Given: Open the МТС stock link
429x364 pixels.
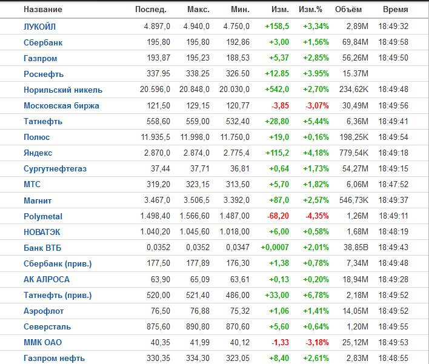Looking at the screenshot, I should [32, 184].
